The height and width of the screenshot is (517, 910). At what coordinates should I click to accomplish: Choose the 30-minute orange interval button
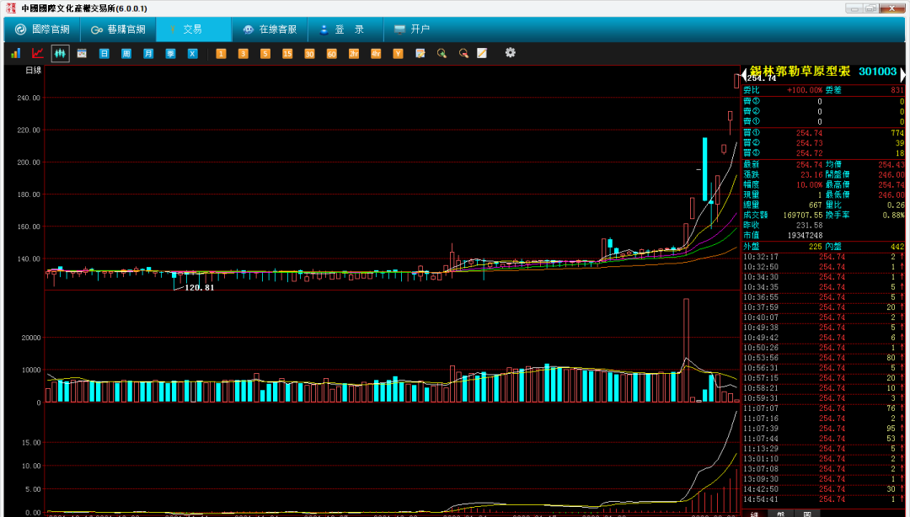[x=309, y=53]
